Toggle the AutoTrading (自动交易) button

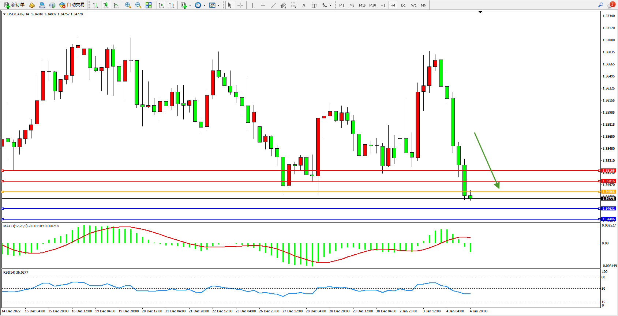coord(72,5)
